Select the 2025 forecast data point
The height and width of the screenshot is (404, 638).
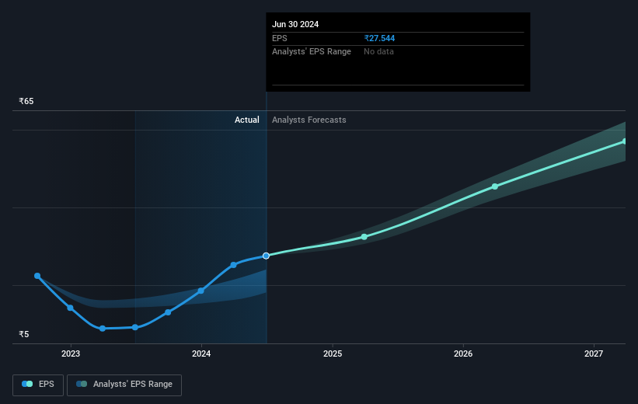(364, 237)
